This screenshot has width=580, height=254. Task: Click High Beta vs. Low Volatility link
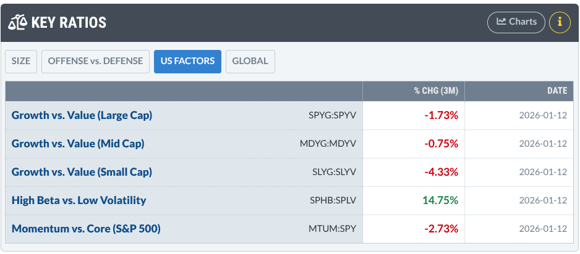[79, 200]
